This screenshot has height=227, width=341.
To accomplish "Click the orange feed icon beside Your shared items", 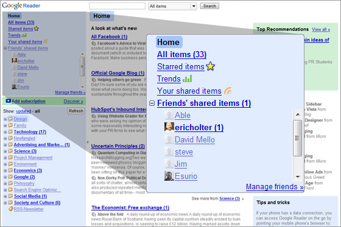I will (x=228, y=91).
